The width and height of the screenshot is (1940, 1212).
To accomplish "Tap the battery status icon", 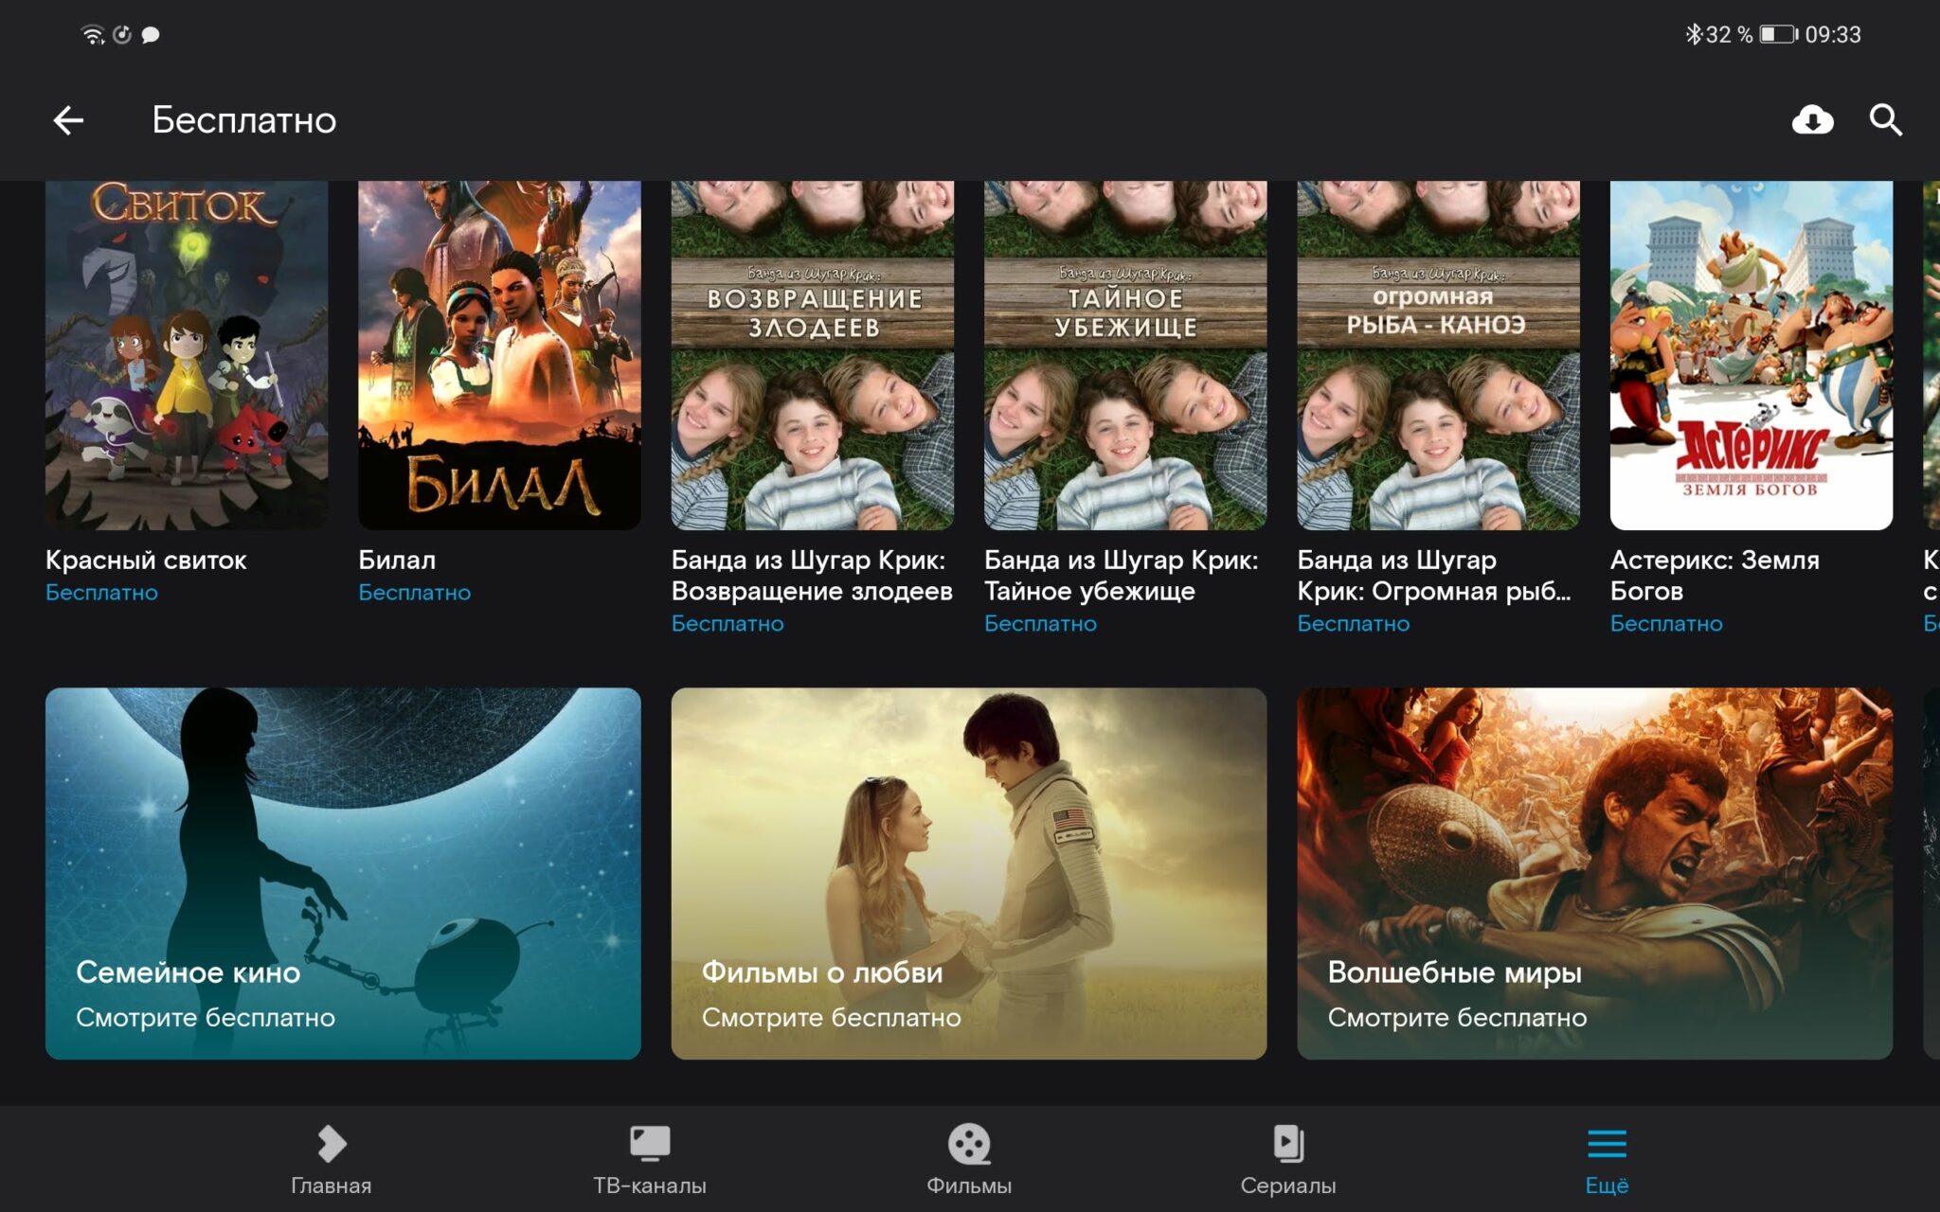I will tap(1777, 35).
